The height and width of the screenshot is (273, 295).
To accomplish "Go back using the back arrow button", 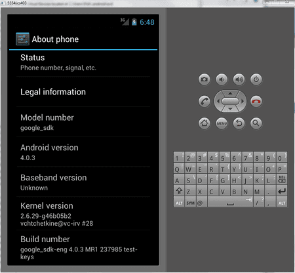I will (239, 123).
